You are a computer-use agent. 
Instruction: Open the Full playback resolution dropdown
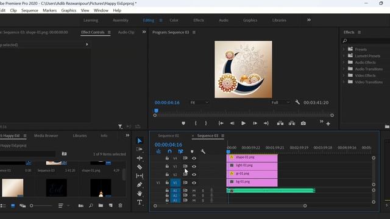(280, 102)
